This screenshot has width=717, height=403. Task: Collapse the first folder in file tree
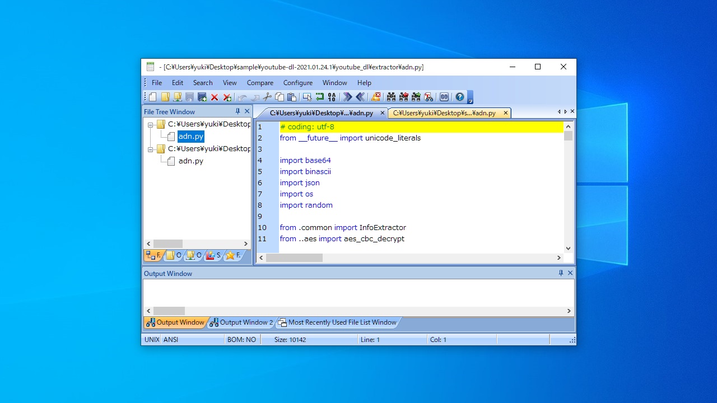click(150, 124)
